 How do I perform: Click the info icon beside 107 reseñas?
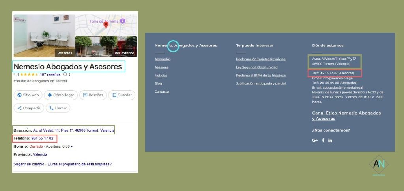point(65,74)
